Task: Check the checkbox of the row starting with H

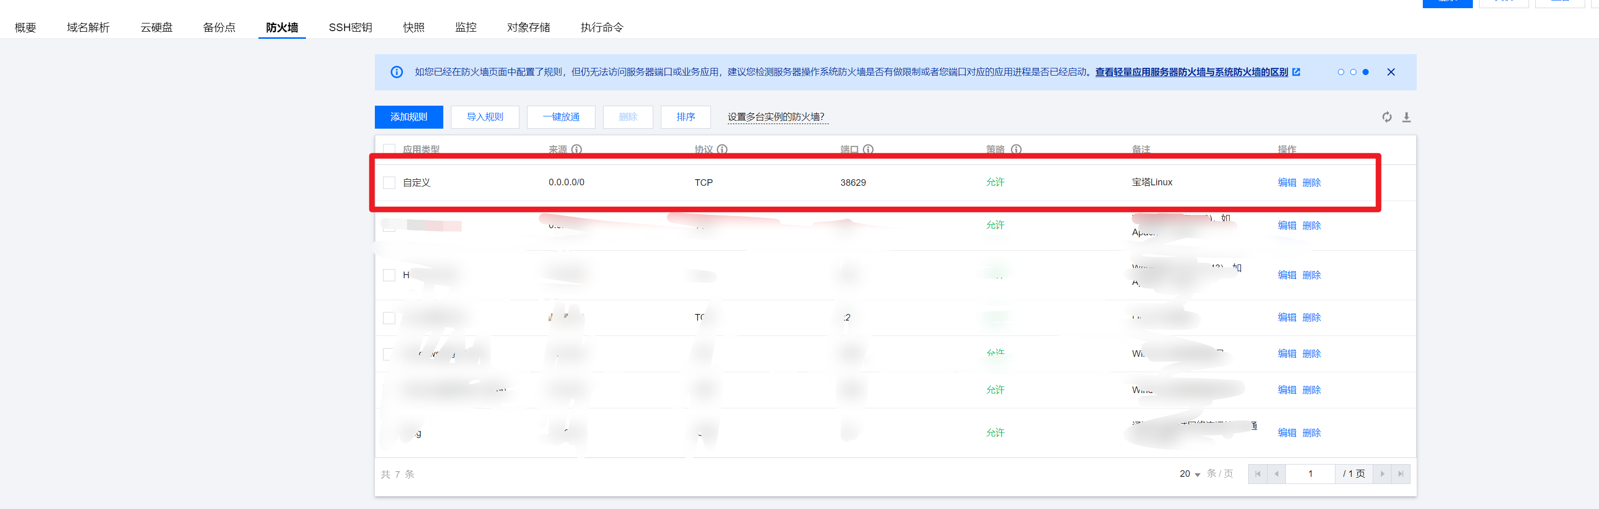Action: tap(389, 275)
